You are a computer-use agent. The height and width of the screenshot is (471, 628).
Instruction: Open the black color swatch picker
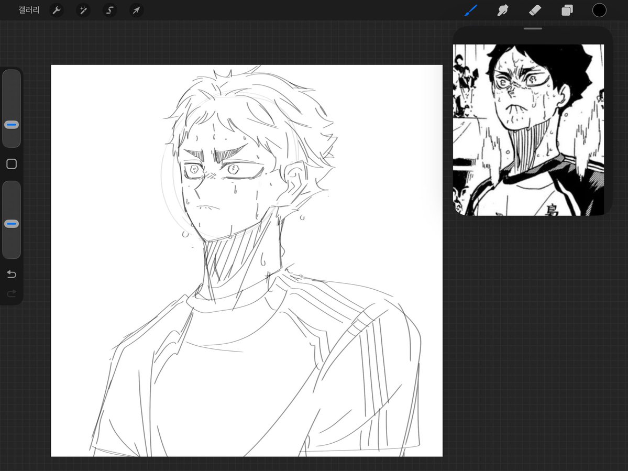599,10
